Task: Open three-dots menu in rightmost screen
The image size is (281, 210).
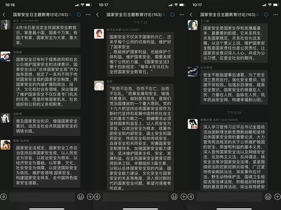Action: coord(275,15)
